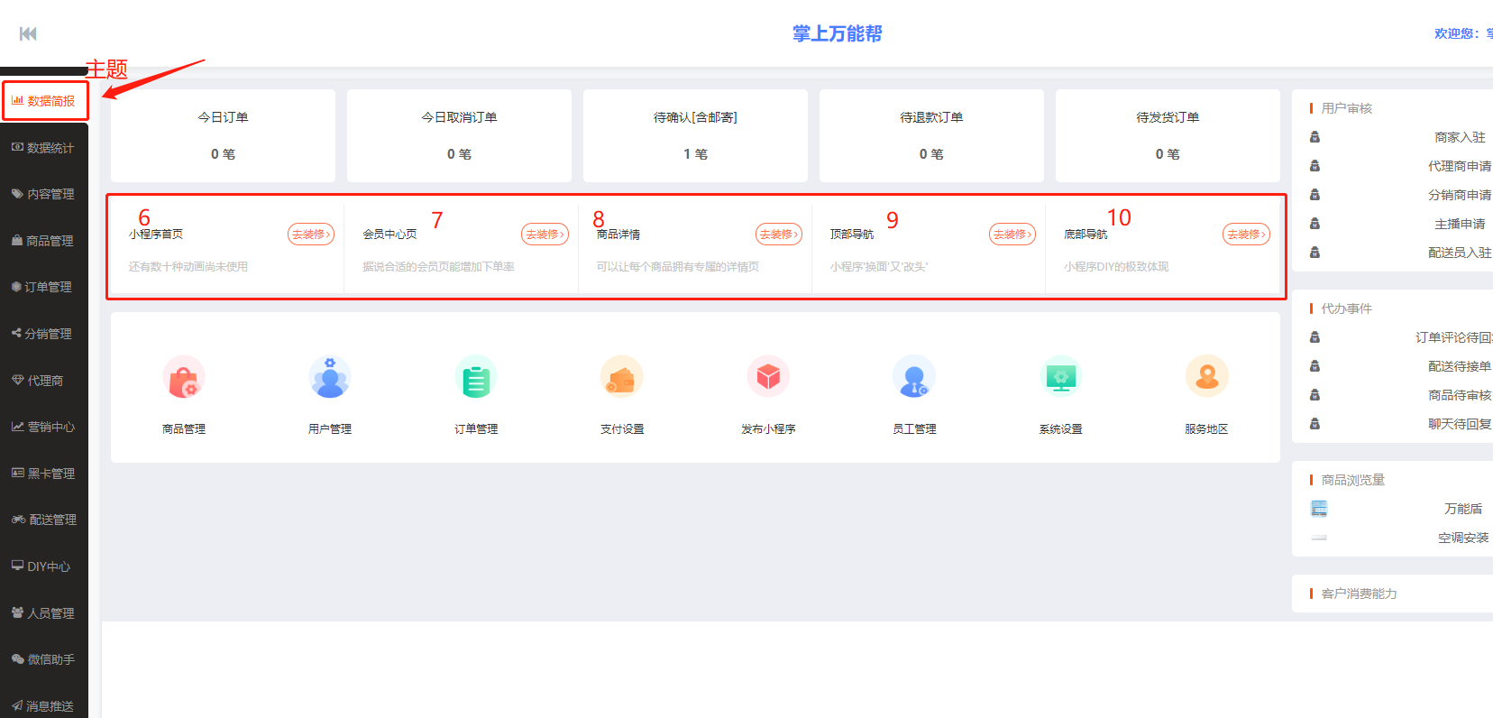1493x718 pixels.
Task: Open 配送待接单 under 代办事件
Action: tap(1459, 366)
